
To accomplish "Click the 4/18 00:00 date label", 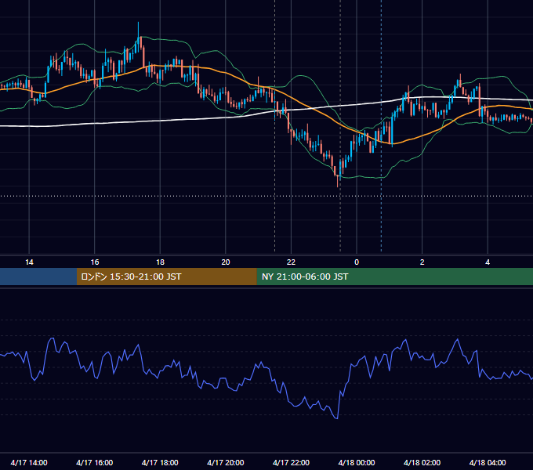I will pos(357,462).
